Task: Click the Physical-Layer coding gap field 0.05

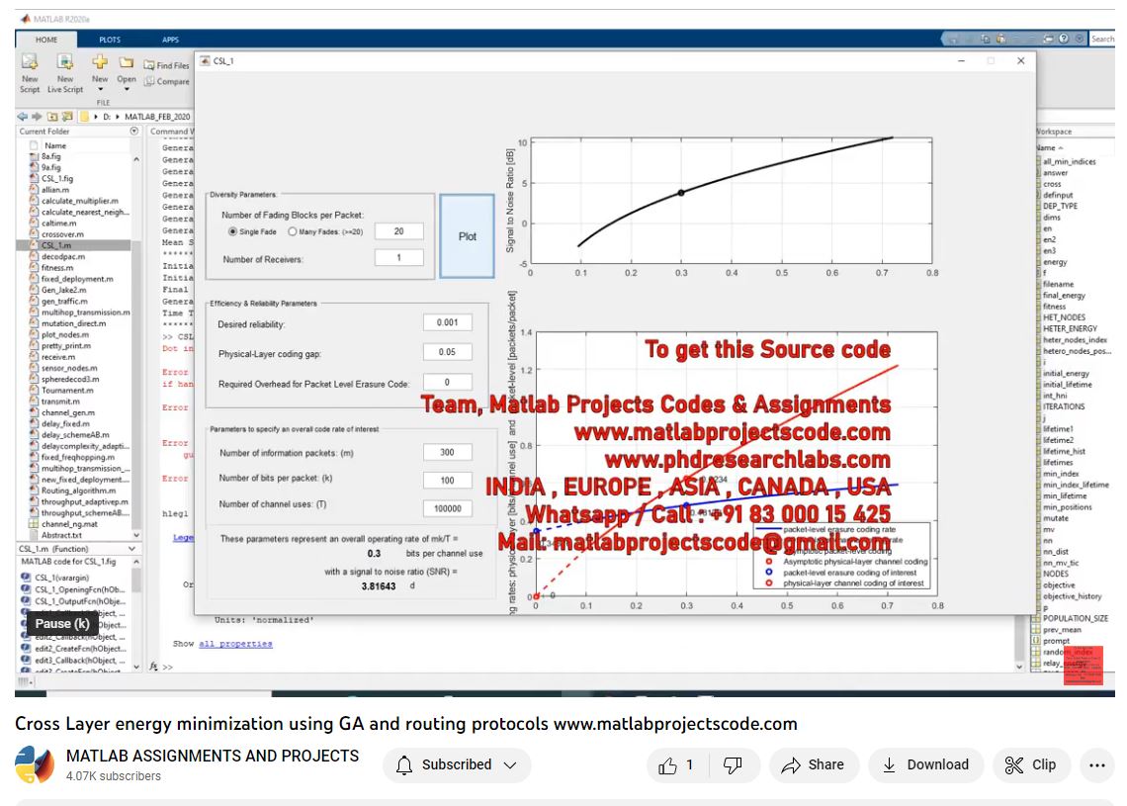Action: tap(447, 352)
